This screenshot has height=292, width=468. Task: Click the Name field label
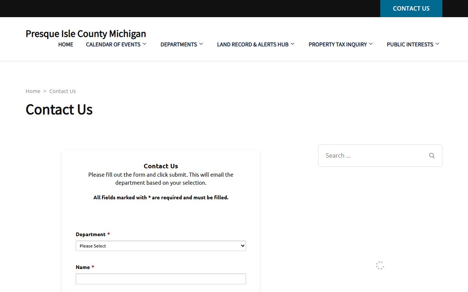[x=83, y=267]
